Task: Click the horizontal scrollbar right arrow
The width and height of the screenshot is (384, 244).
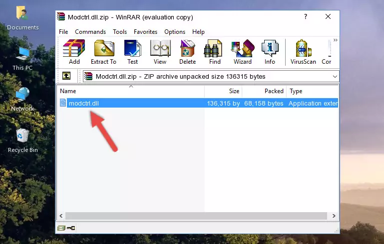Action: pos(334,216)
